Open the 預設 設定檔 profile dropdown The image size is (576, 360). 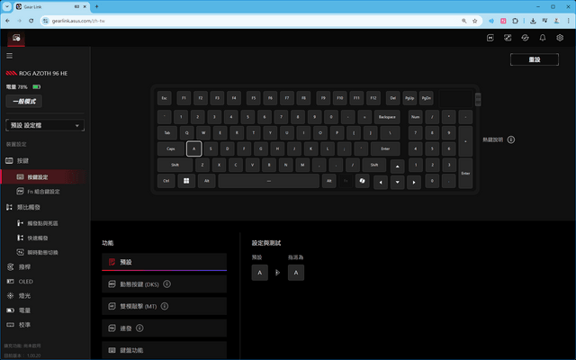(x=45, y=125)
